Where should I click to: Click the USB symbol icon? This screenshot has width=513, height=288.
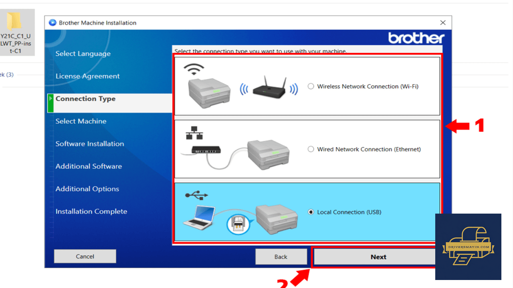tap(196, 195)
